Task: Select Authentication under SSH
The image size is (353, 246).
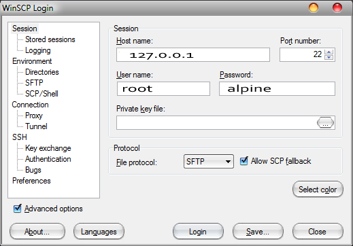Action: (x=48, y=159)
